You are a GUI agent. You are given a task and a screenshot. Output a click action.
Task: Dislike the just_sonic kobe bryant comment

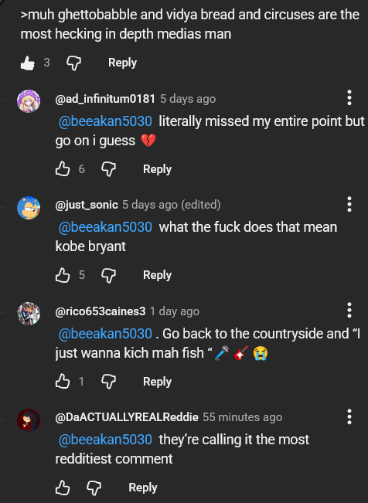[108, 275]
